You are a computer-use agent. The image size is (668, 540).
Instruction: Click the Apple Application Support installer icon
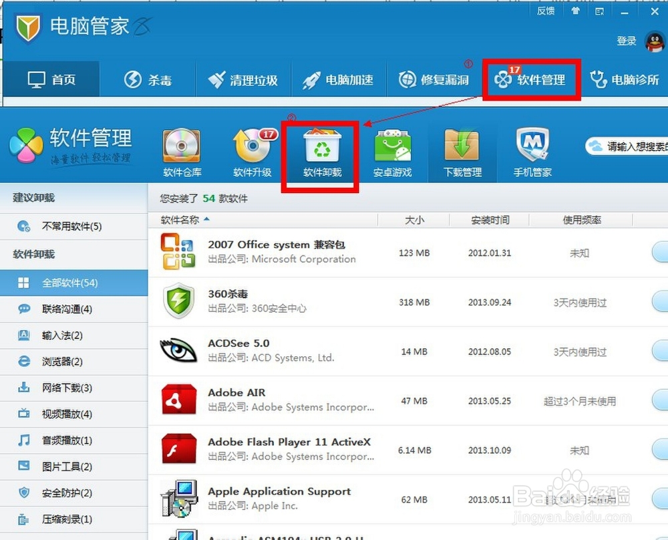pos(179,499)
